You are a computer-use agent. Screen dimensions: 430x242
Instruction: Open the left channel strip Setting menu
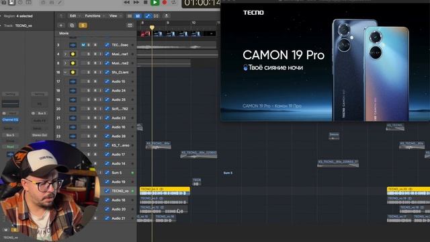click(x=10, y=94)
